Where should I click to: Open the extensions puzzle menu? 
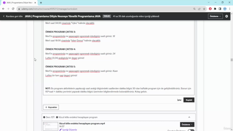[215, 9]
